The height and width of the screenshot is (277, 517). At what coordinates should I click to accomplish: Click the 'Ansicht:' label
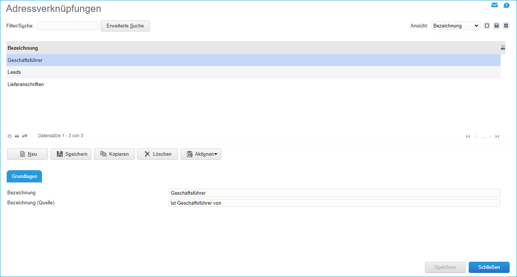tap(419, 26)
